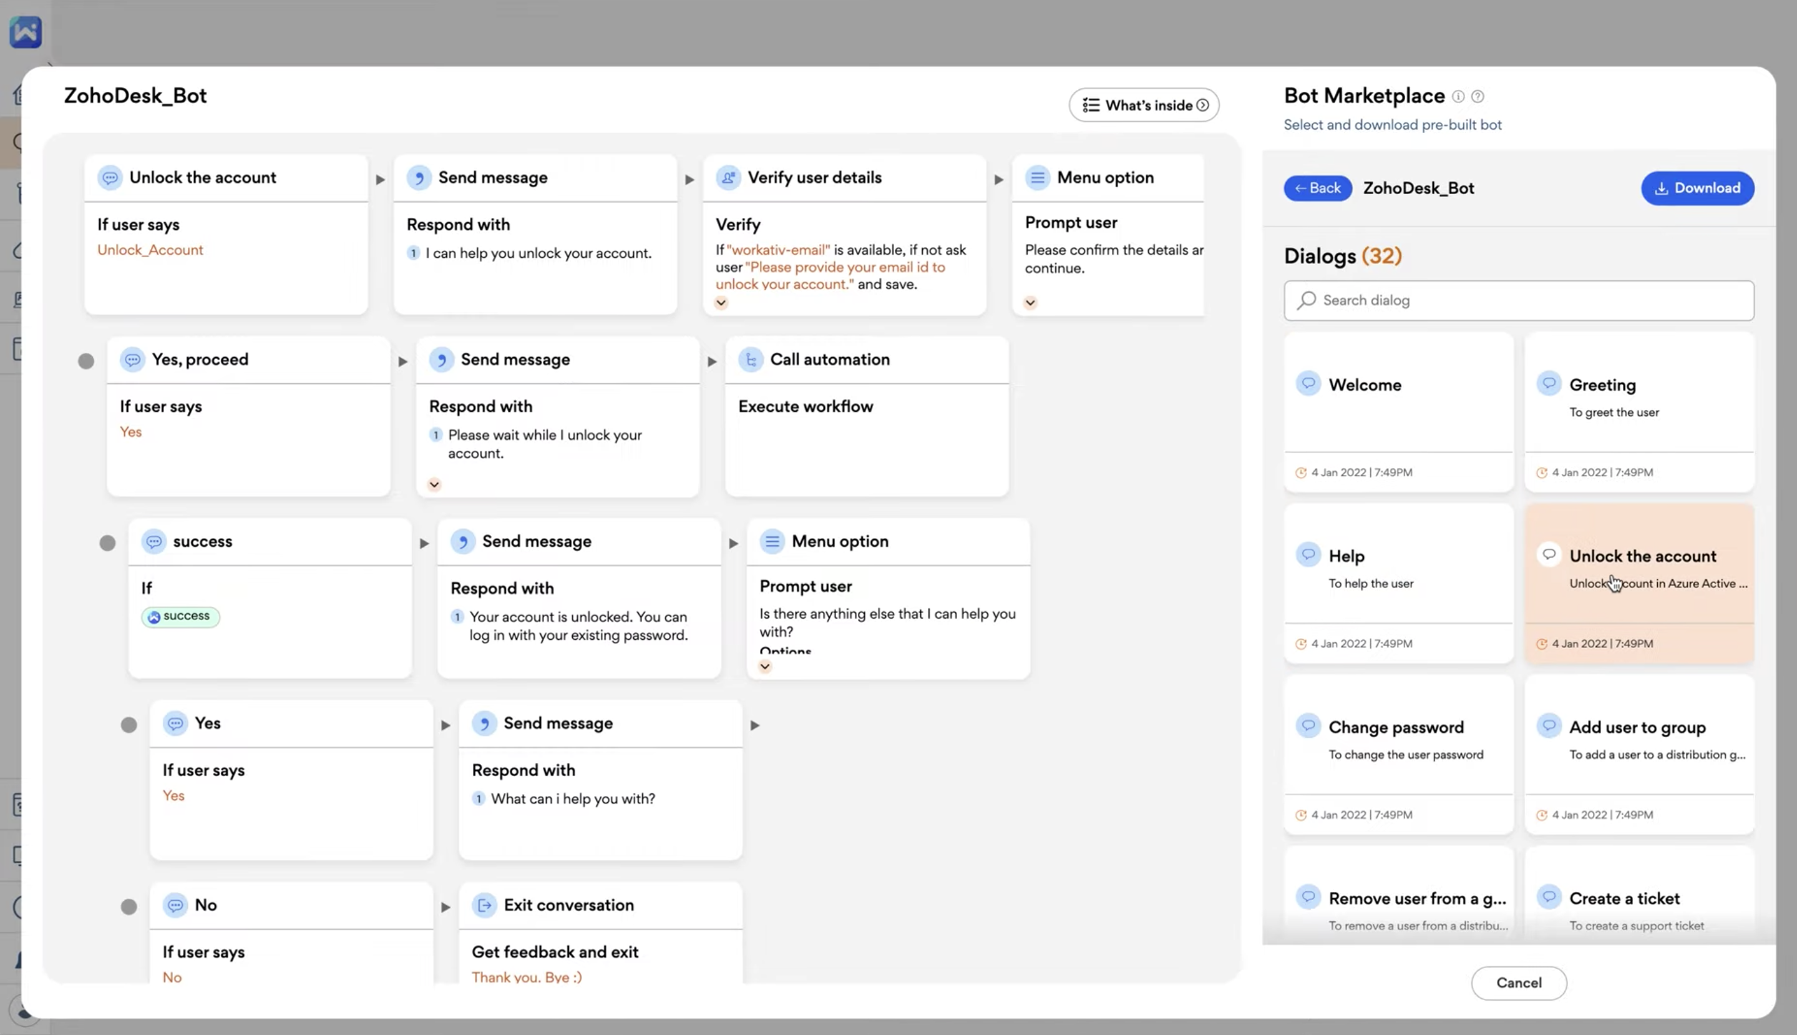Click the Call automation node icon
This screenshot has height=1035, width=1797.
coord(751,360)
